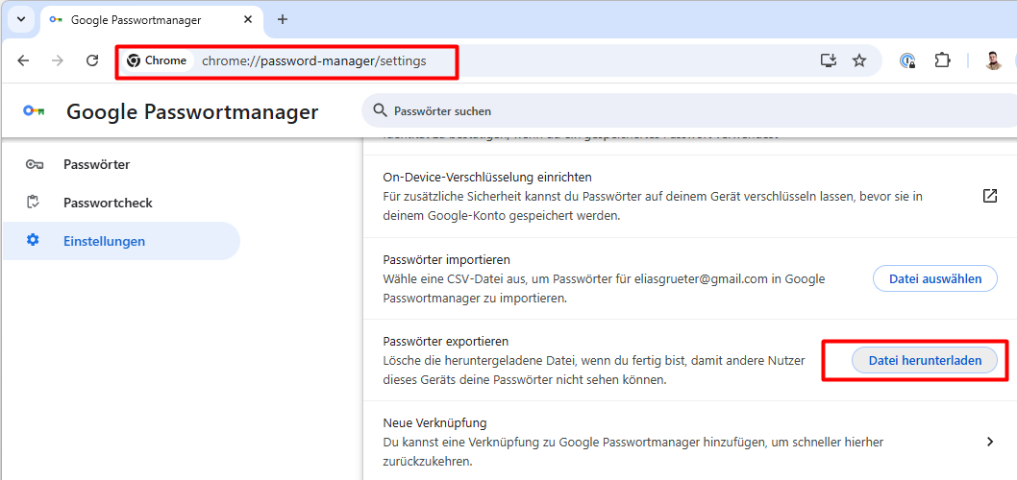This screenshot has width=1017, height=480.
Task: Open the Passwörter section in sidebar
Action: pos(96,164)
